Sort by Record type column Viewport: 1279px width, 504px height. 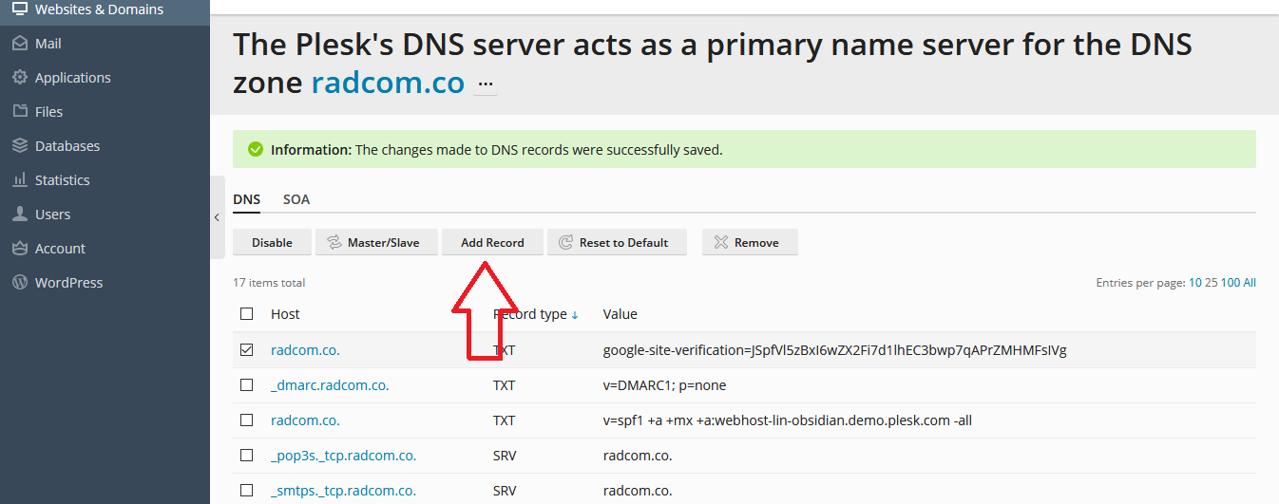(x=535, y=314)
